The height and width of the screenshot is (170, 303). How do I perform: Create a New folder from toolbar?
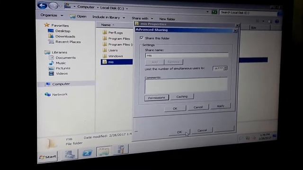(167, 19)
